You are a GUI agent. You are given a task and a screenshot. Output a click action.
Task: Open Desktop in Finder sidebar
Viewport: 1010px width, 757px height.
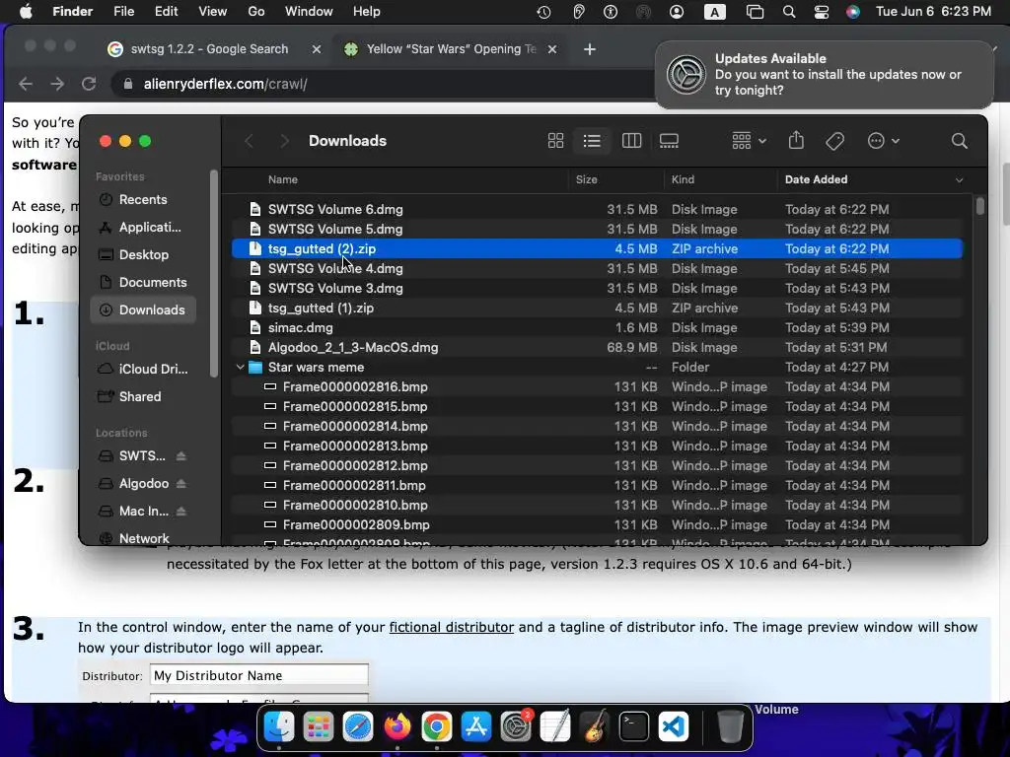[x=143, y=255]
